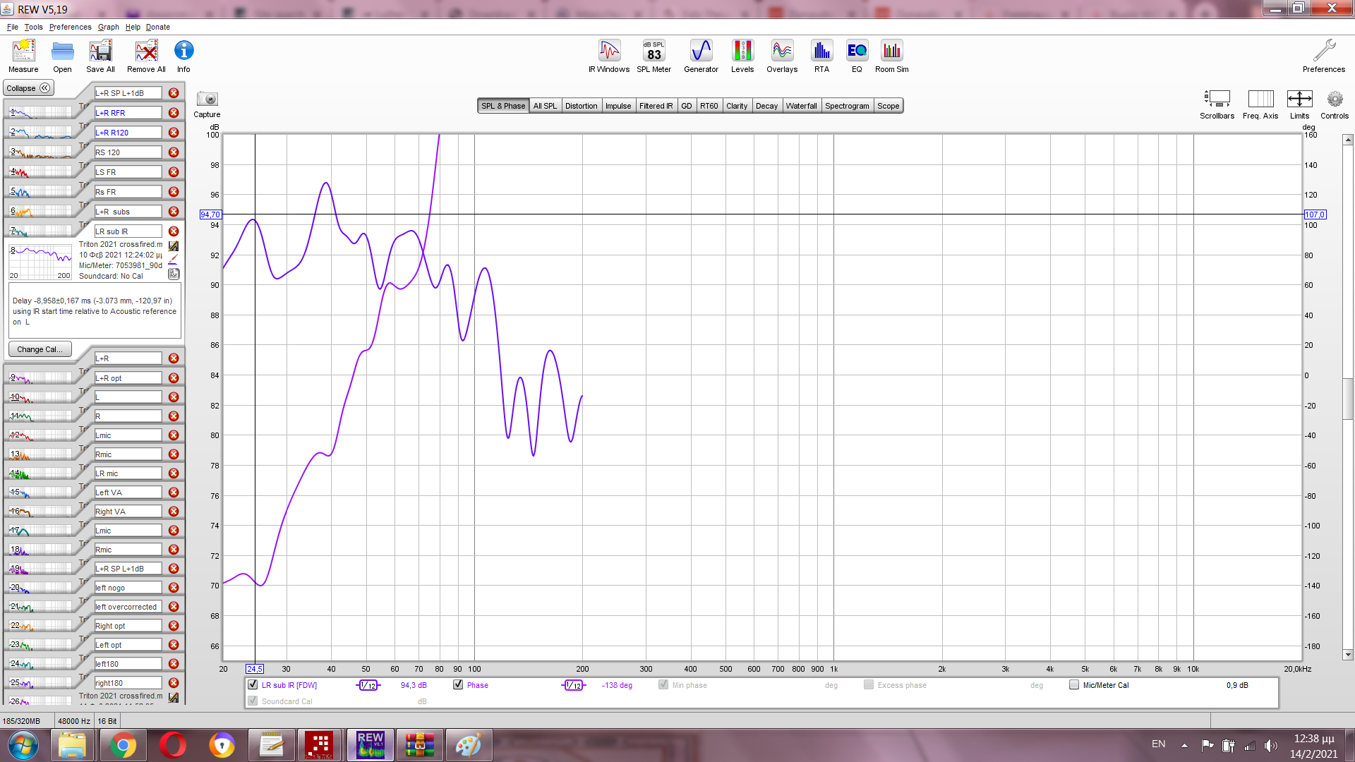Toggle the Min phase checkbox
Screen dimensions: 1355x762
(x=663, y=684)
